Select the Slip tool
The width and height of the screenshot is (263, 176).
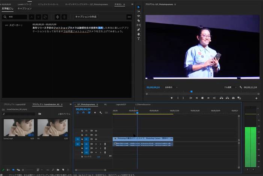coord(139,25)
